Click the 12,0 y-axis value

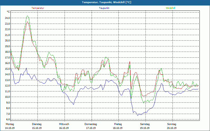(x=7, y=86)
